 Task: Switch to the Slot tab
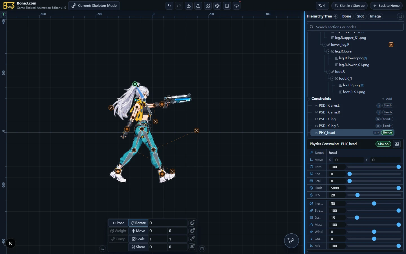pyautogui.click(x=360, y=16)
